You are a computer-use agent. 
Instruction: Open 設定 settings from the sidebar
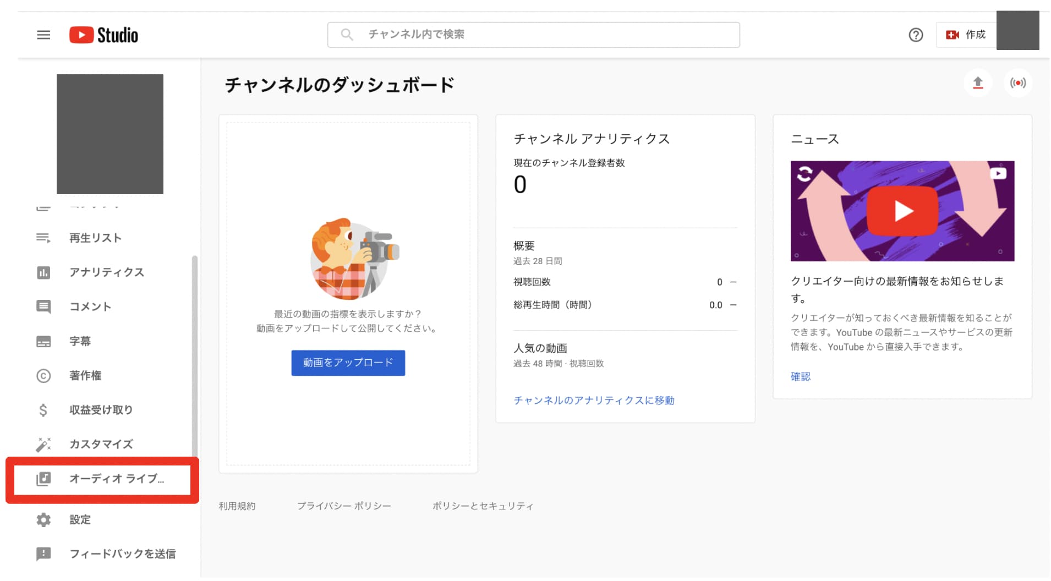point(80,520)
